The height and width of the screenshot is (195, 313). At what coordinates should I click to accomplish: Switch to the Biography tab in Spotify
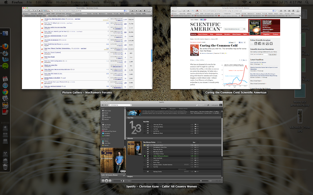(173, 109)
